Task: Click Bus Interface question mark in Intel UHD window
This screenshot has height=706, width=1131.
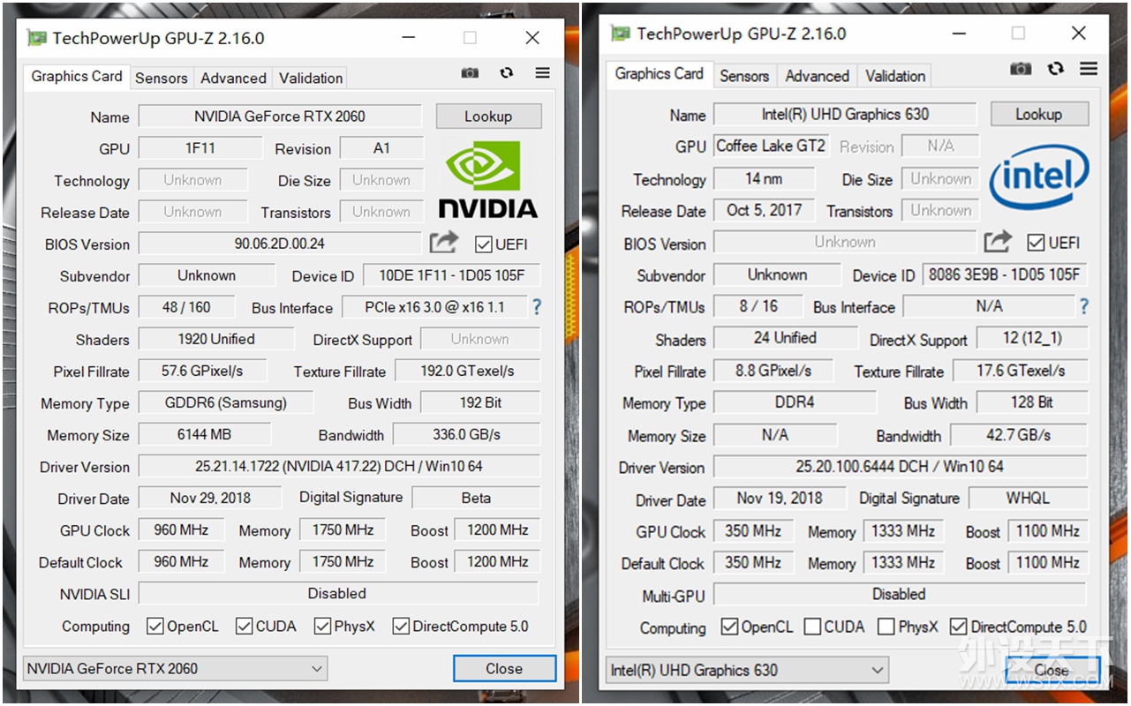Action: [x=1084, y=306]
